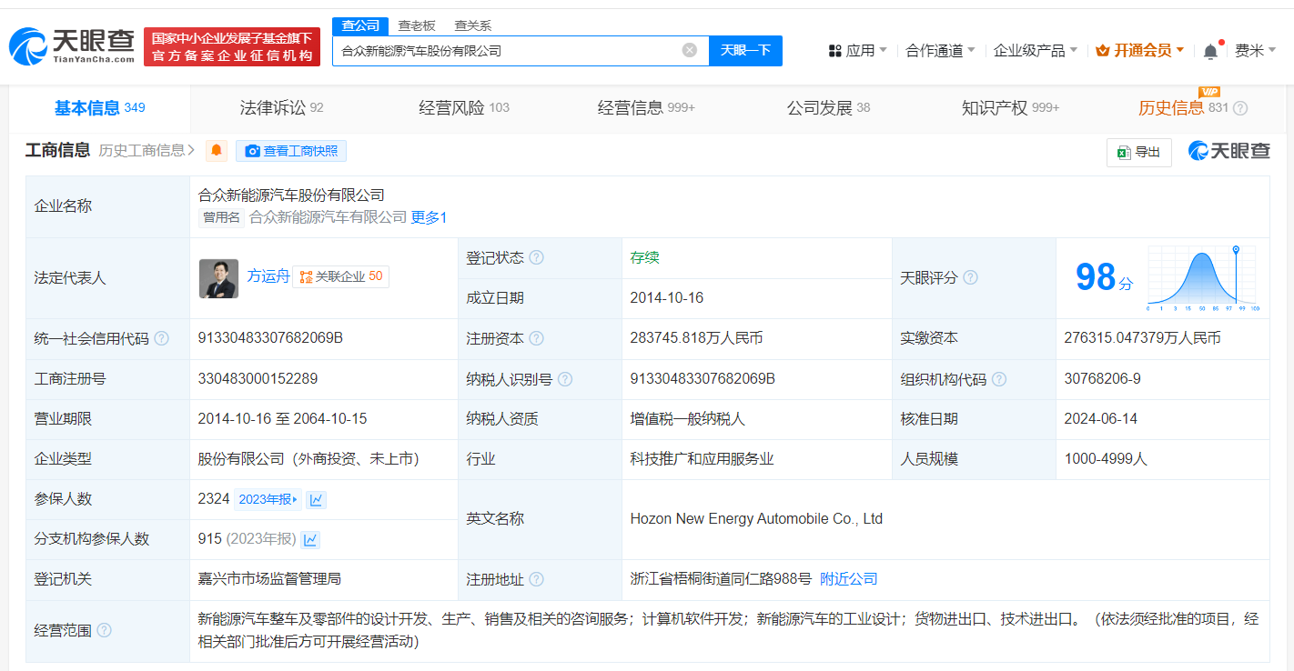The image size is (1294, 671).
Task: Click help icon next to 统一社会信用代码
Action: click(x=161, y=338)
